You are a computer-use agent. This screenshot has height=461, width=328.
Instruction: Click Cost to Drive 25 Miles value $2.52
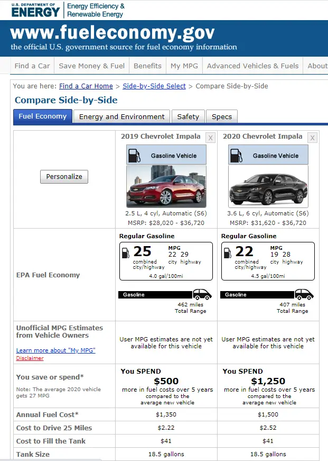click(x=268, y=428)
